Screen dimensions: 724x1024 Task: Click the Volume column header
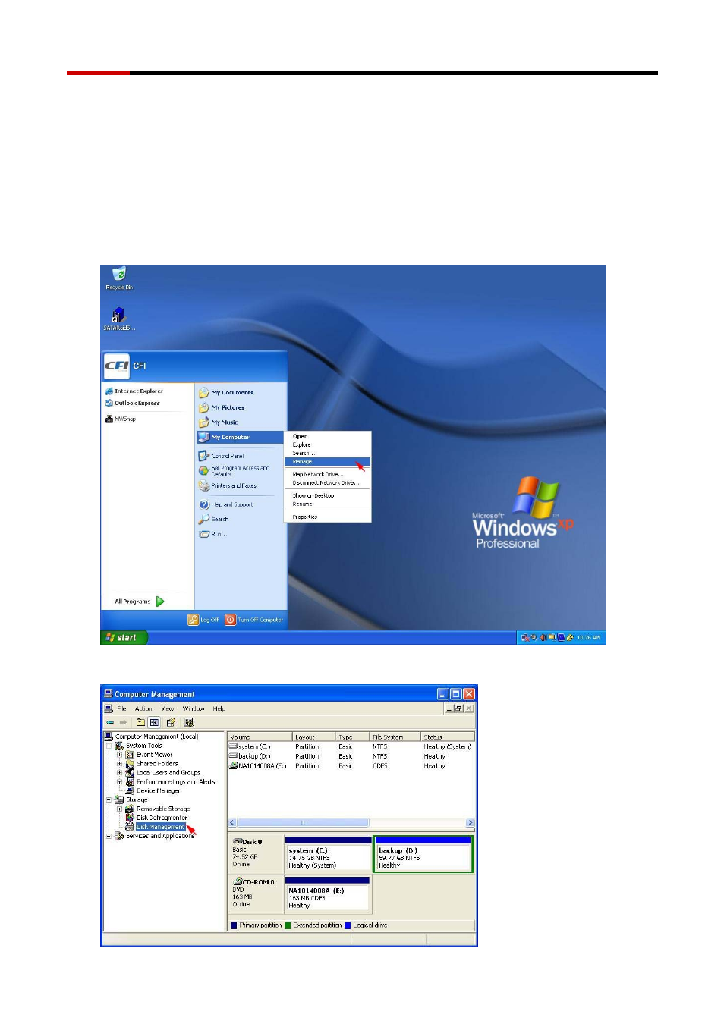point(260,737)
